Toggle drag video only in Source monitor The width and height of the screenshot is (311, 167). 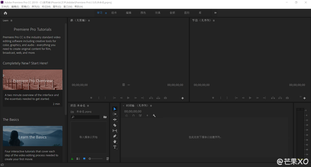[124, 85]
